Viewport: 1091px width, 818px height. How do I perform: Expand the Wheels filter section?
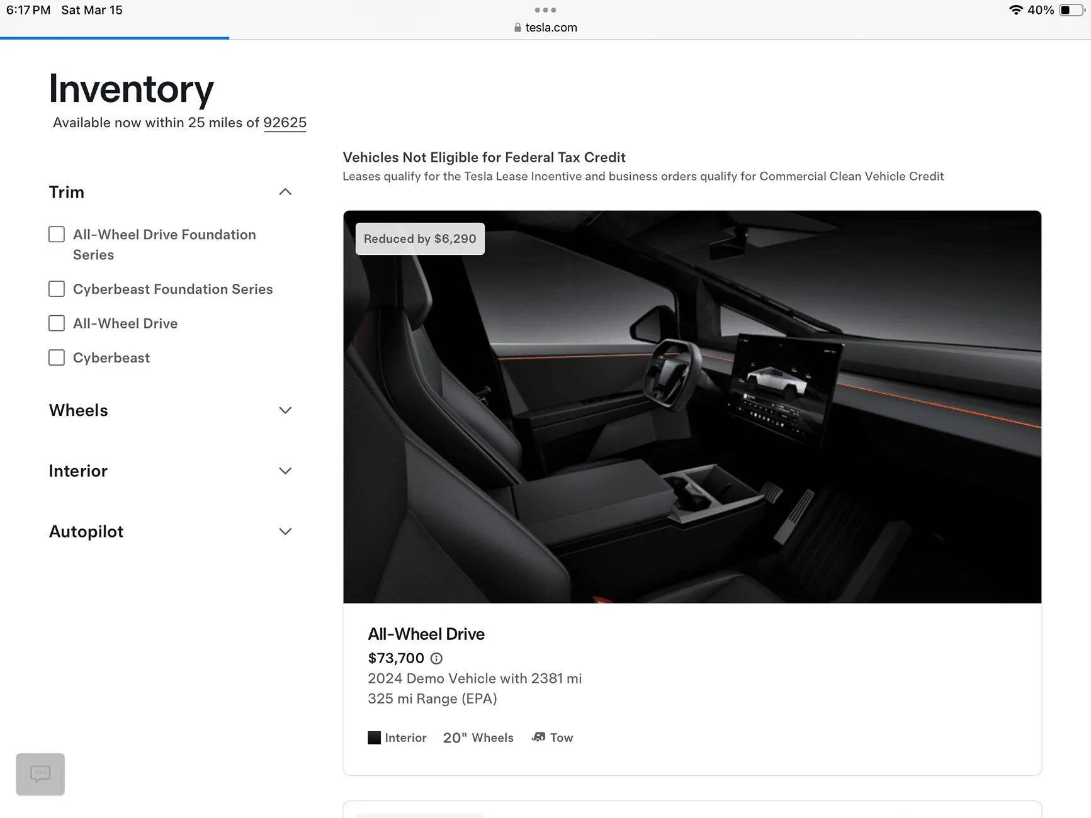click(x=285, y=410)
